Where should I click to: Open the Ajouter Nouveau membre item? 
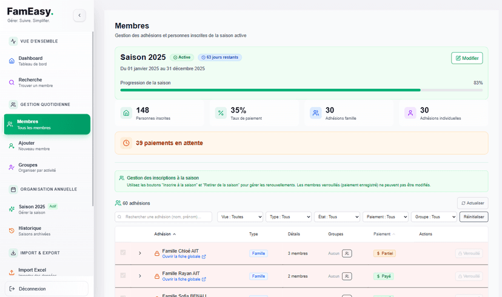coord(47,146)
